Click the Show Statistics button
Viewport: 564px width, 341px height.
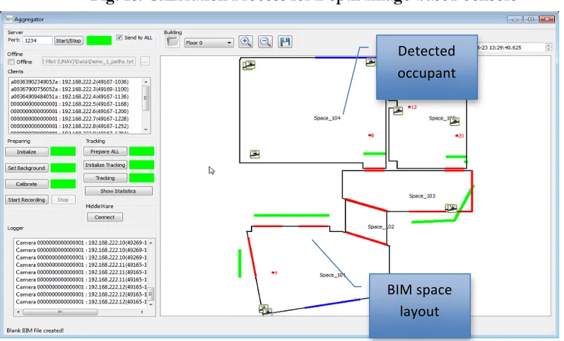click(118, 191)
